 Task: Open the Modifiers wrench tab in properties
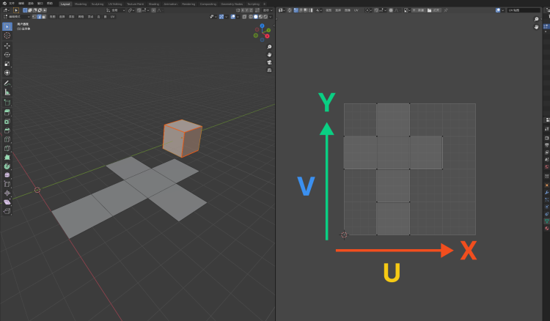[546, 193]
